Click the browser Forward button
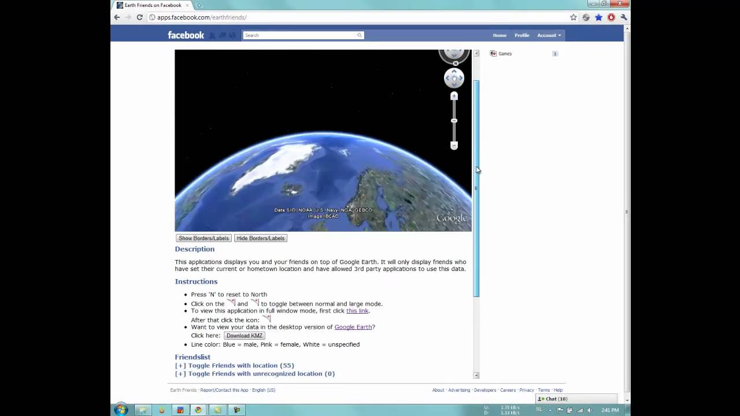The width and height of the screenshot is (740, 416). coord(128,17)
